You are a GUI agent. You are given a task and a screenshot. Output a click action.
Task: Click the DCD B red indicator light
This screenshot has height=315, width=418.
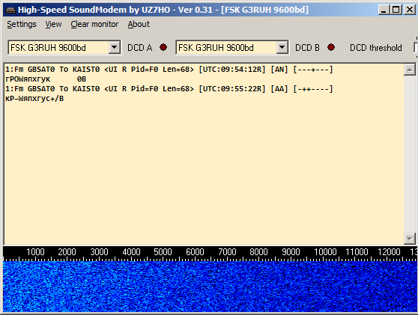coord(331,47)
